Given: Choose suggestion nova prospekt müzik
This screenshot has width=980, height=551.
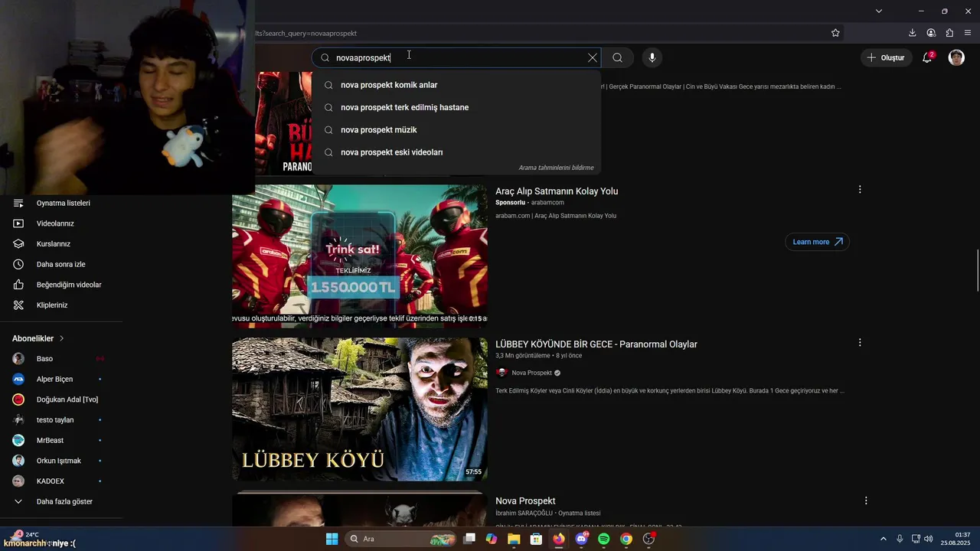Looking at the screenshot, I should tap(456, 130).
